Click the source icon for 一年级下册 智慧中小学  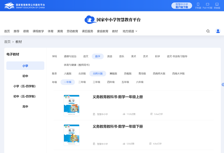click(x=94, y=144)
